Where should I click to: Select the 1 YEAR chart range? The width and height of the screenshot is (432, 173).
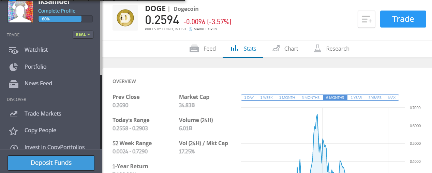pos(356,98)
